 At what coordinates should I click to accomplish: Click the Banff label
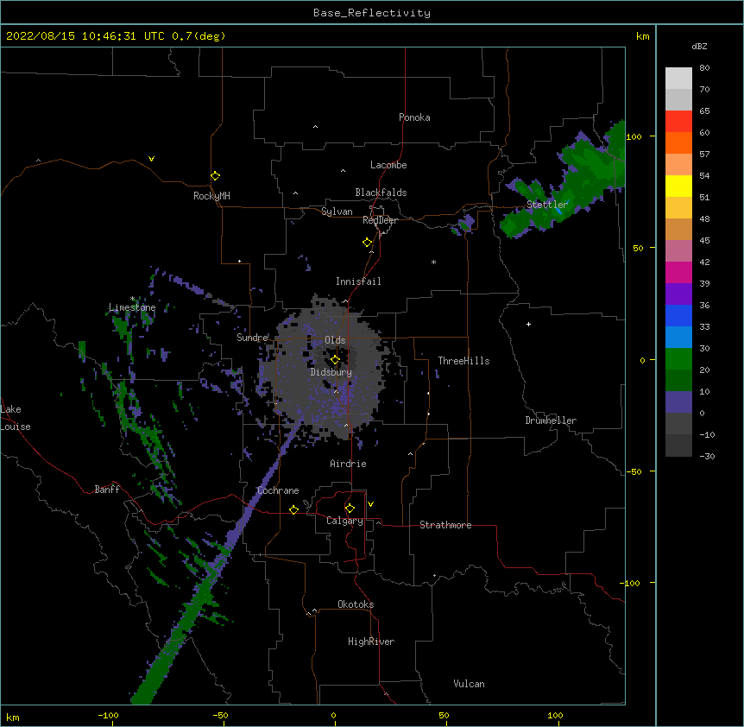(107, 490)
